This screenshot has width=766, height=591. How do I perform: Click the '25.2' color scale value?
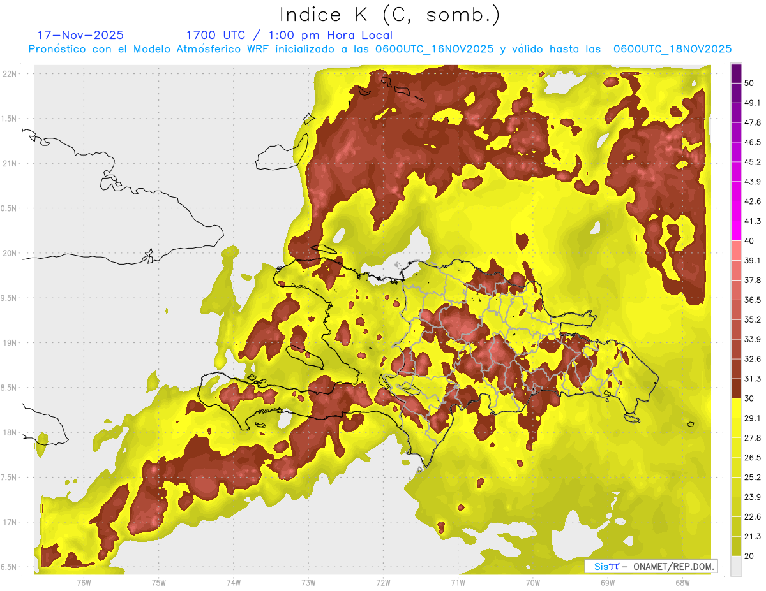click(x=753, y=478)
